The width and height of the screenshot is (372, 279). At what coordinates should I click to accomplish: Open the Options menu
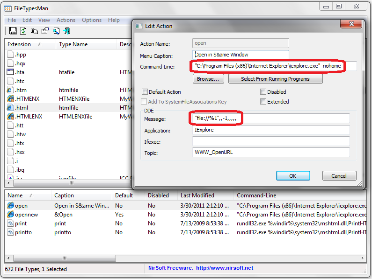(x=92, y=20)
